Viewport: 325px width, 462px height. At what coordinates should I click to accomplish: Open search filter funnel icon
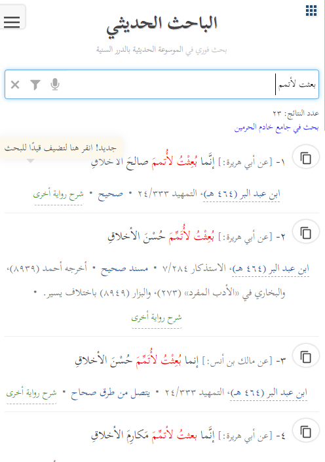click(x=35, y=85)
